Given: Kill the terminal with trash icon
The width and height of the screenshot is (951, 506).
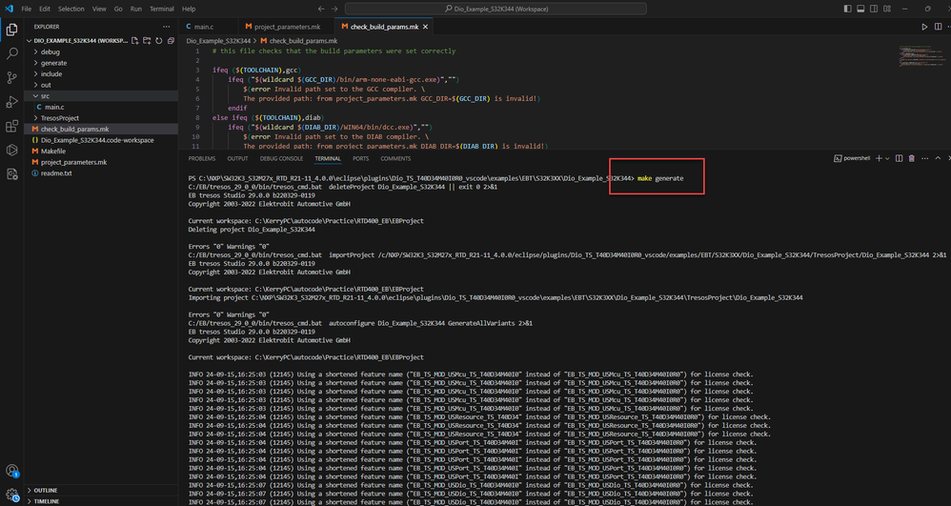Looking at the screenshot, I should [x=911, y=158].
